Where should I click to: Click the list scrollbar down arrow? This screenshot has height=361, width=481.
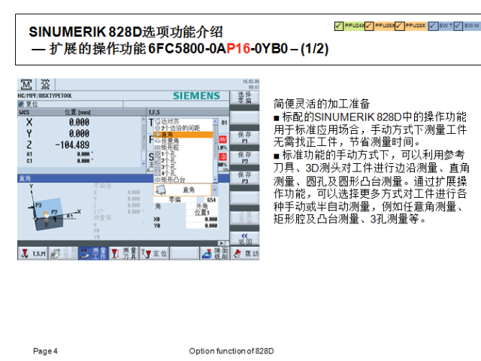(x=216, y=179)
